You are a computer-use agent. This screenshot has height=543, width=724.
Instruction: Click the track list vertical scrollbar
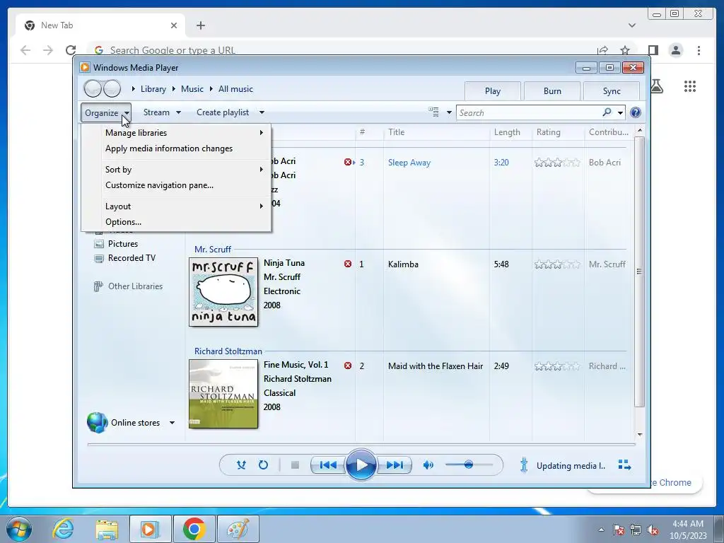[x=639, y=271]
